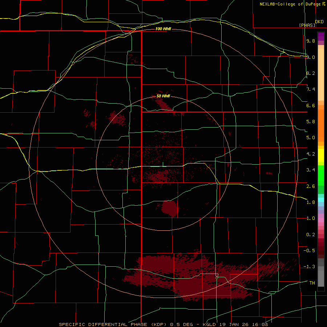327x327 pixels.
Task: Click the 50 NMI range ring label
Action: point(163,96)
